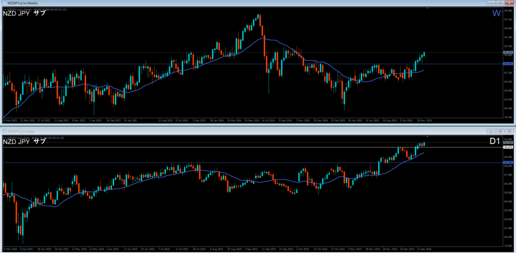Click the Daily chart window's title bar icon
This screenshot has height=253, width=516.
click(3, 131)
